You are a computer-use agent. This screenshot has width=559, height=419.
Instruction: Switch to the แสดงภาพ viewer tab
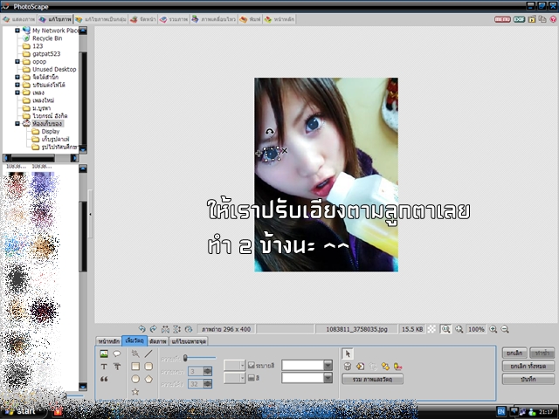point(19,19)
